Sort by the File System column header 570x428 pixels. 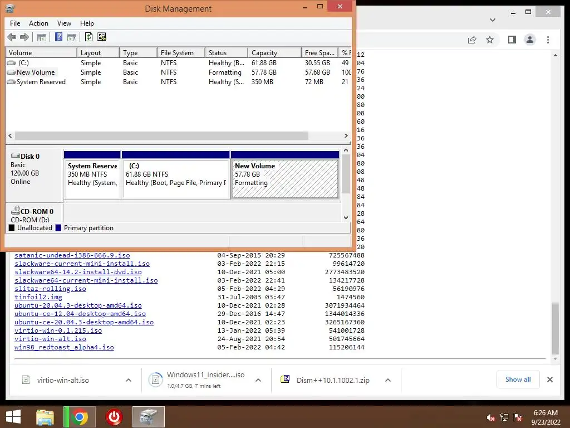click(181, 53)
